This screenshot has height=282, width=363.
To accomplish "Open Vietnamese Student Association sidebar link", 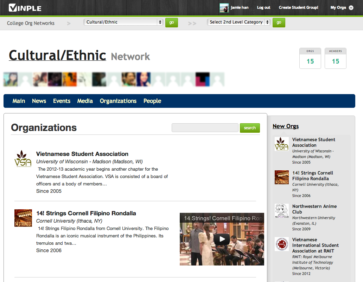I will [x=313, y=142].
